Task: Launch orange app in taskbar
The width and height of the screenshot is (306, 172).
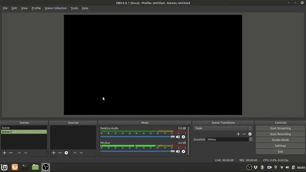Action: coord(15,167)
